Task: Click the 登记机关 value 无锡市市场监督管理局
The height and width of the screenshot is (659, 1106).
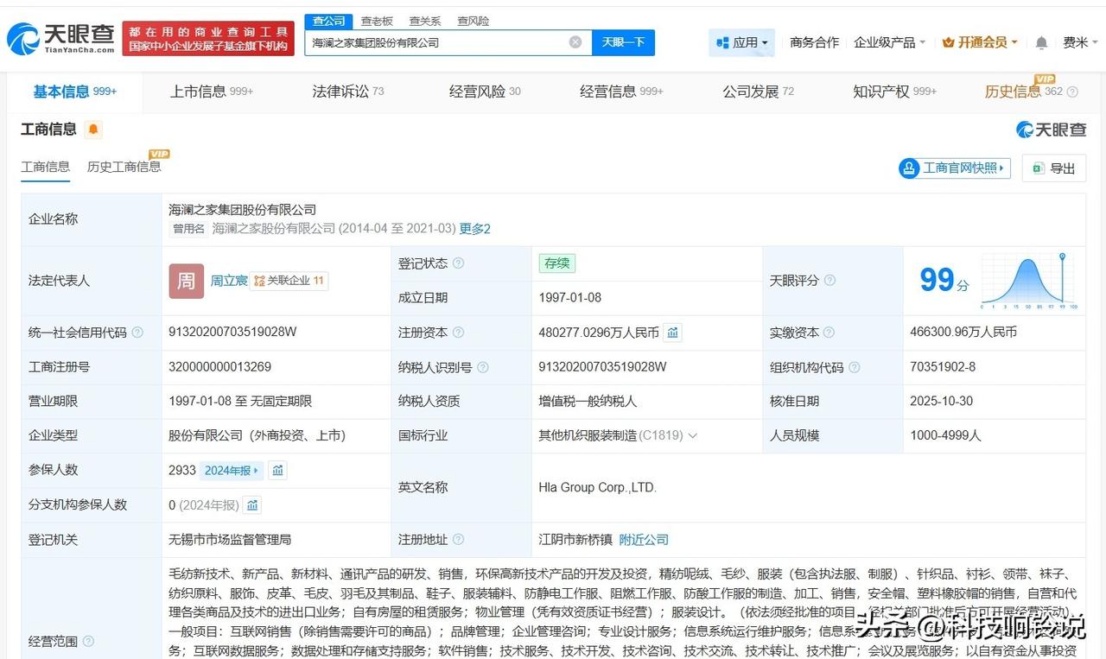Action: (x=230, y=540)
